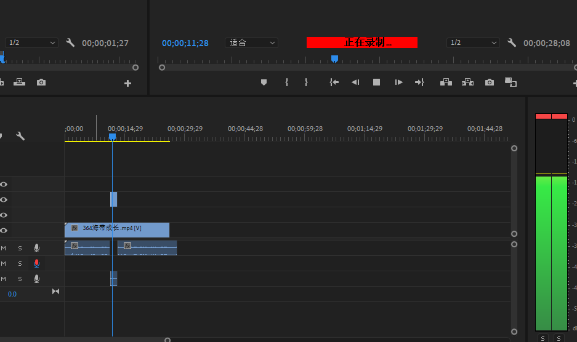Image resolution: width=577 pixels, height=342 pixels.
Task: Click ruler label 00;01;29;29
Action: [x=425, y=129]
